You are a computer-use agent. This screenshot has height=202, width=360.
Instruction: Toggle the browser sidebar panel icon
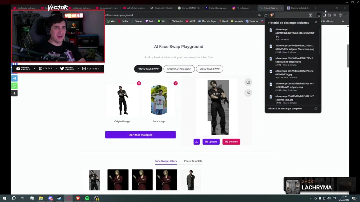pos(324,15)
